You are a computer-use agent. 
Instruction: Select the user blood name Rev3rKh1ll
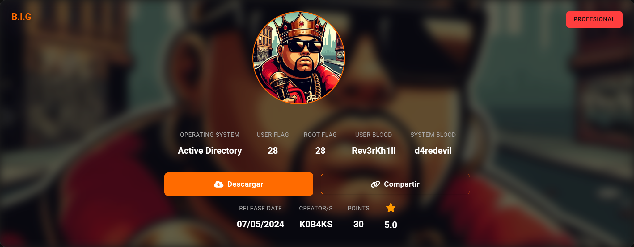point(374,151)
